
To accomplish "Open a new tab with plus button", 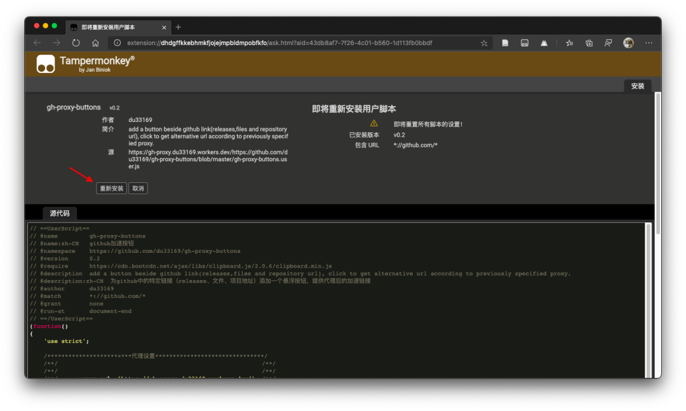I will coord(178,27).
